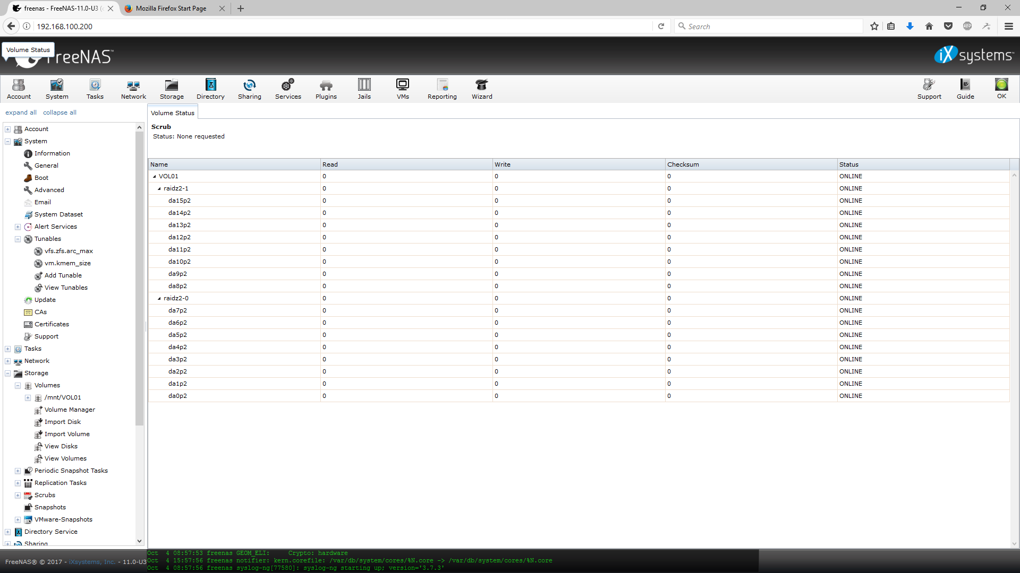Open the Firefox downloads arrow icon
The width and height of the screenshot is (1020, 573).
910,26
